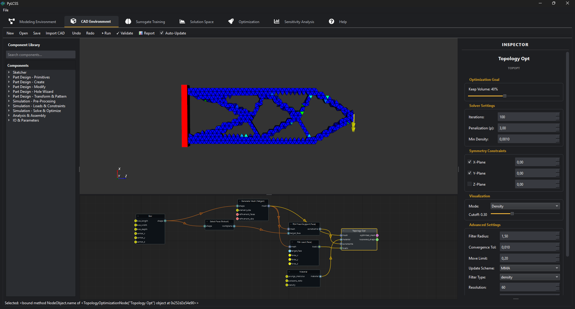Open the Visualization Mode dropdown
This screenshot has height=309, width=575.
point(525,206)
